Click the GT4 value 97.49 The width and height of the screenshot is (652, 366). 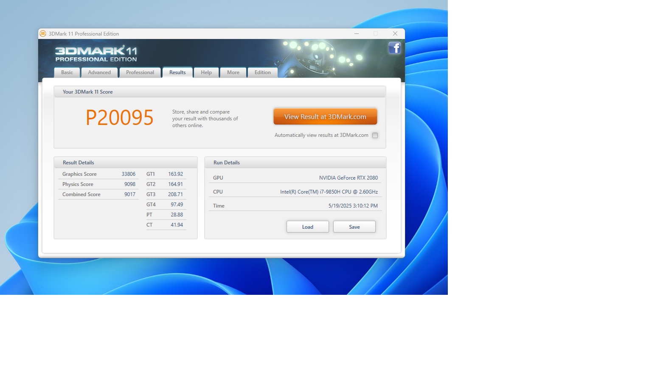(x=177, y=205)
